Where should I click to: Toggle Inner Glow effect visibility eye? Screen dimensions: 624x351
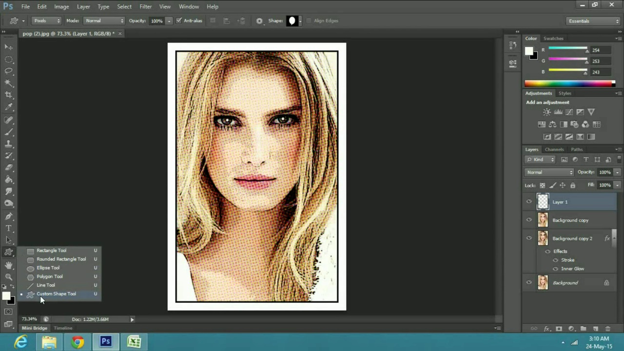[555, 269]
